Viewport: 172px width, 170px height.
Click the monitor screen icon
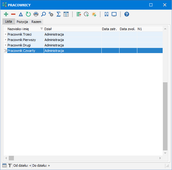pyautogui.click(x=114, y=14)
